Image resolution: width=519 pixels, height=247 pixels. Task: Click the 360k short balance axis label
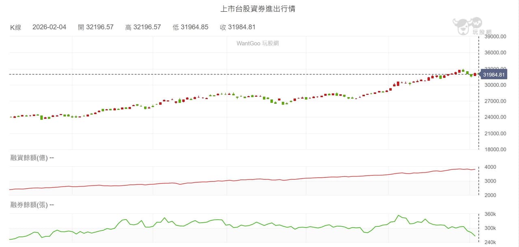(x=491, y=214)
